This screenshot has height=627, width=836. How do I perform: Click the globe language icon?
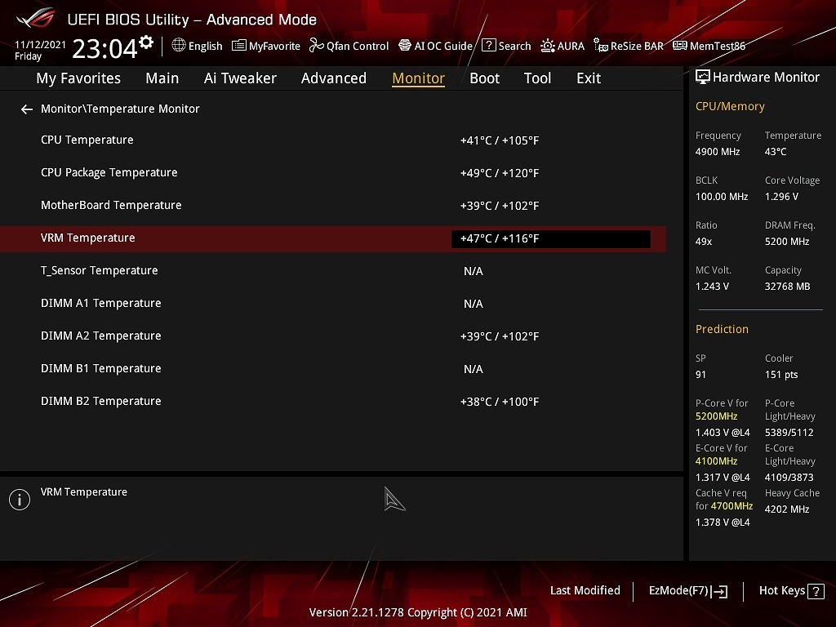179,46
